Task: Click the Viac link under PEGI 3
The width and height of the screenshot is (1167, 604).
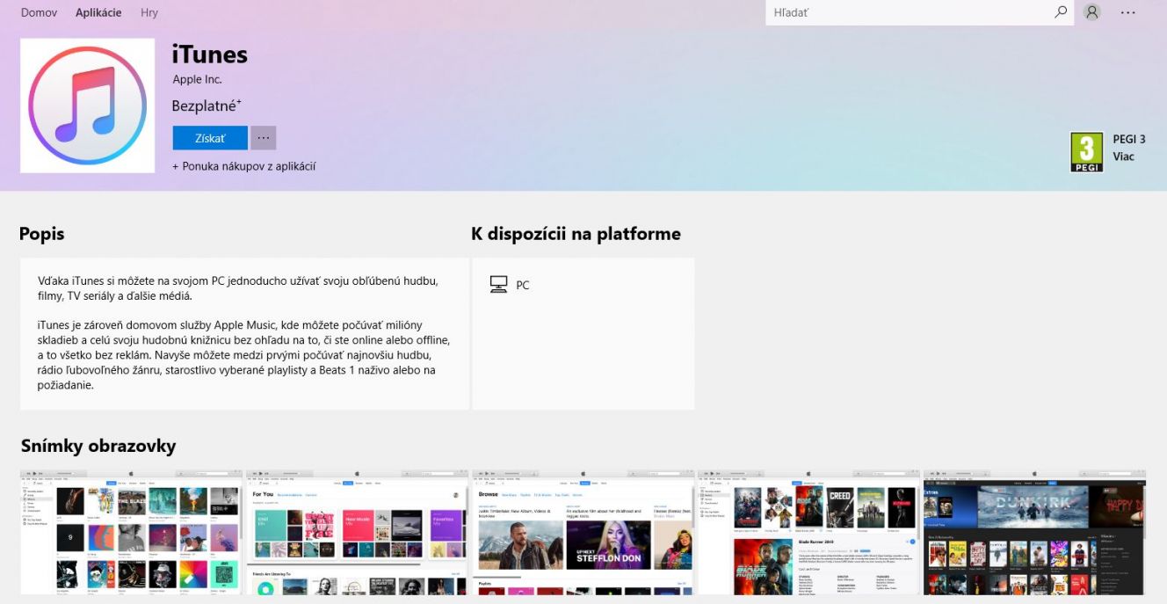Action: tap(1124, 156)
